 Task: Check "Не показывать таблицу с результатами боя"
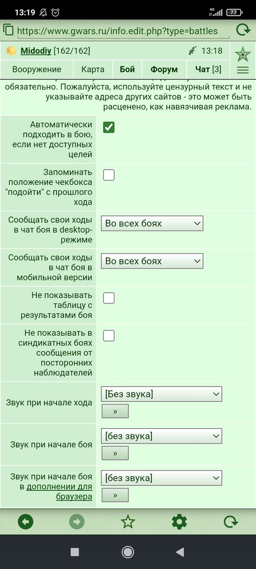pos(109,298)
